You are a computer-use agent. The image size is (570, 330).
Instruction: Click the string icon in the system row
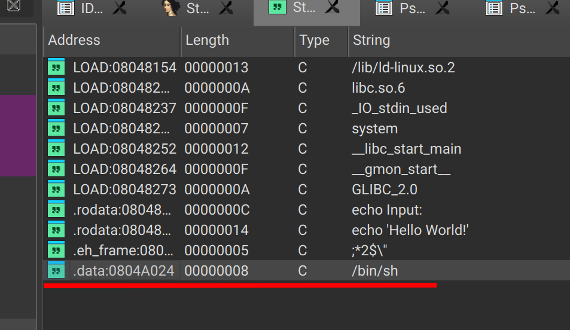pyautogui.click(x=56, y=129)
